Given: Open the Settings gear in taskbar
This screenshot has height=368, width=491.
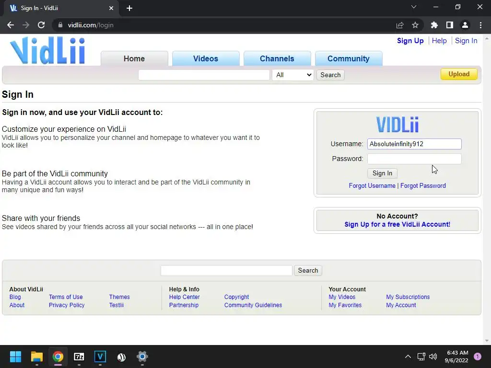Looking at the screenshot, I should click(x=142, y=356).
